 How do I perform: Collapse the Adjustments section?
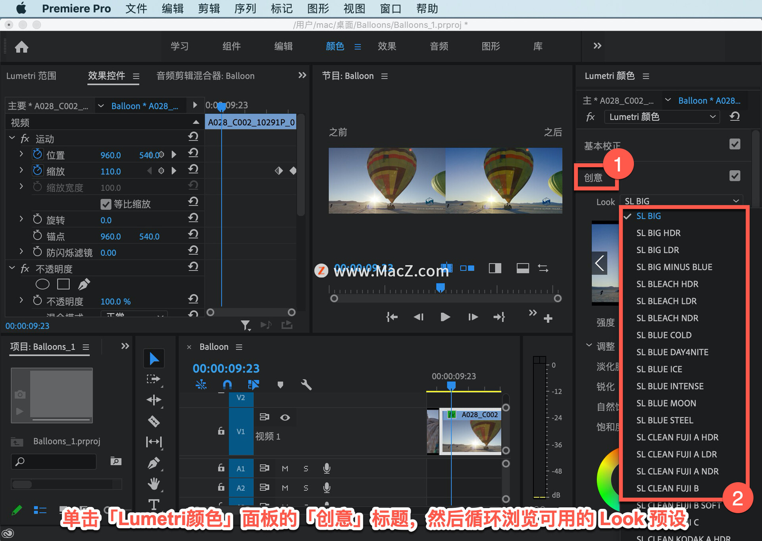pos(589,345)
